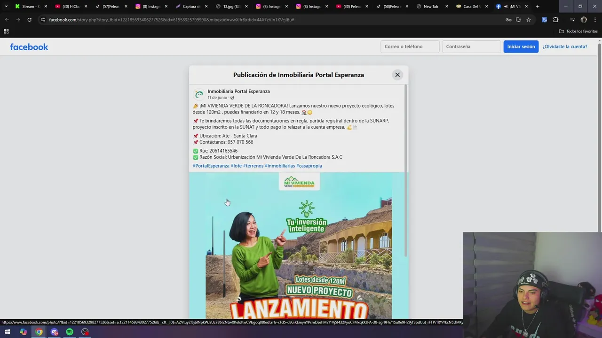Screen dimensions: 602x338
Task: Open Discord from the taskbar
Action: coord(54,332)
